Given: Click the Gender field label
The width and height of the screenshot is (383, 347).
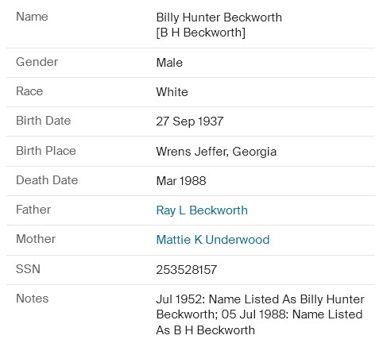Looking at the screenshot, I should [x=37, y=62].
